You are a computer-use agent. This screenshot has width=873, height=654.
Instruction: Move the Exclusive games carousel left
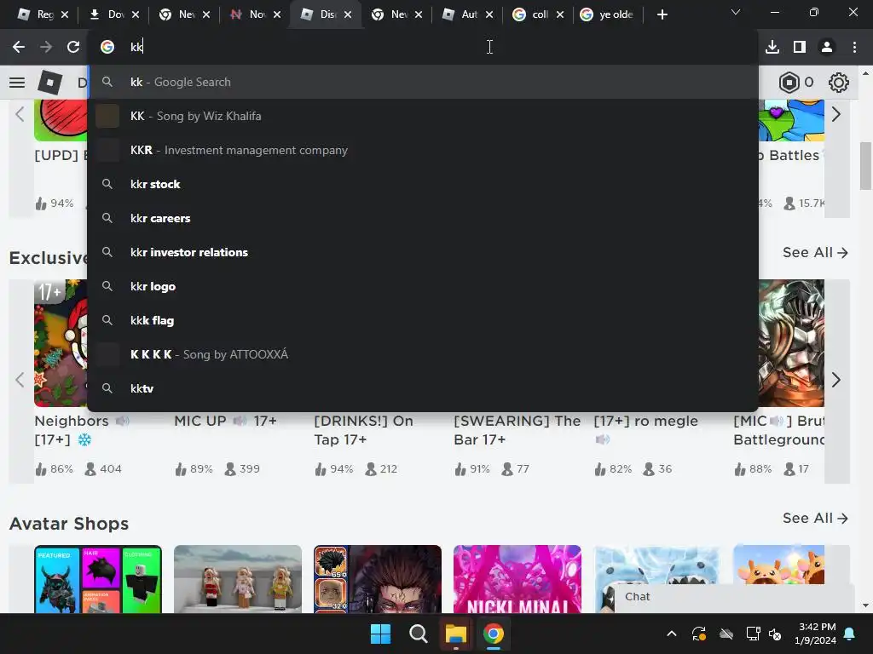[20, 381]
